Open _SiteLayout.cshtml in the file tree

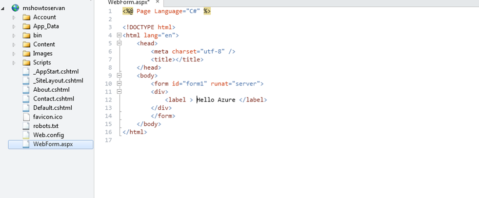pos(58,80)
